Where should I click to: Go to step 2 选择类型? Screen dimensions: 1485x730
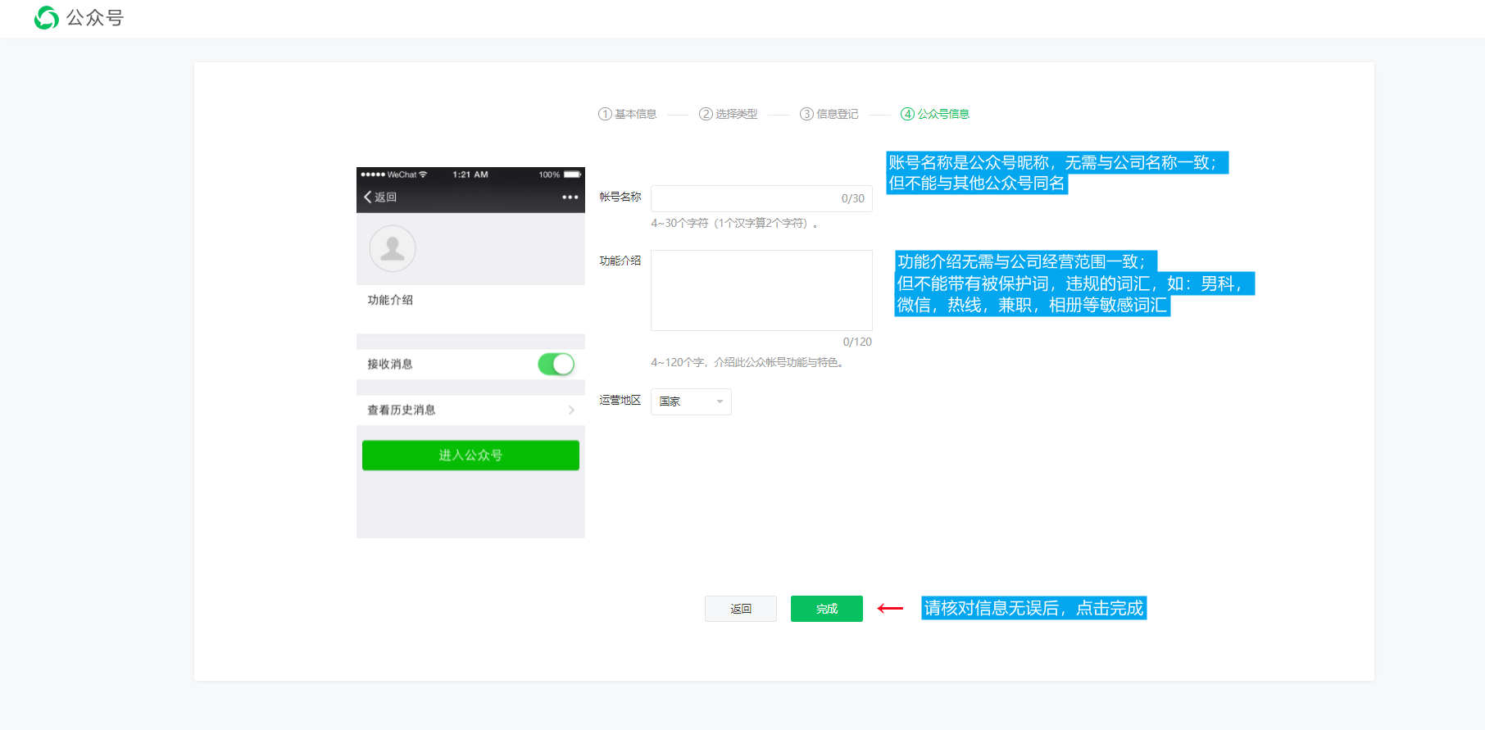(728, 114)
